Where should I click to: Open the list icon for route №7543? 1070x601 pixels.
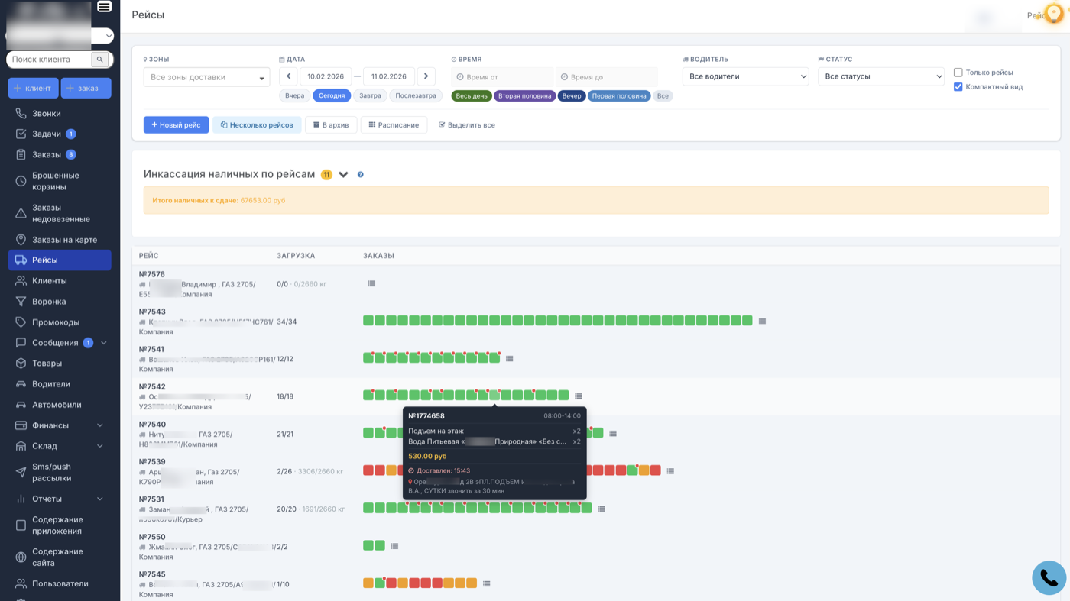(762, 321)
